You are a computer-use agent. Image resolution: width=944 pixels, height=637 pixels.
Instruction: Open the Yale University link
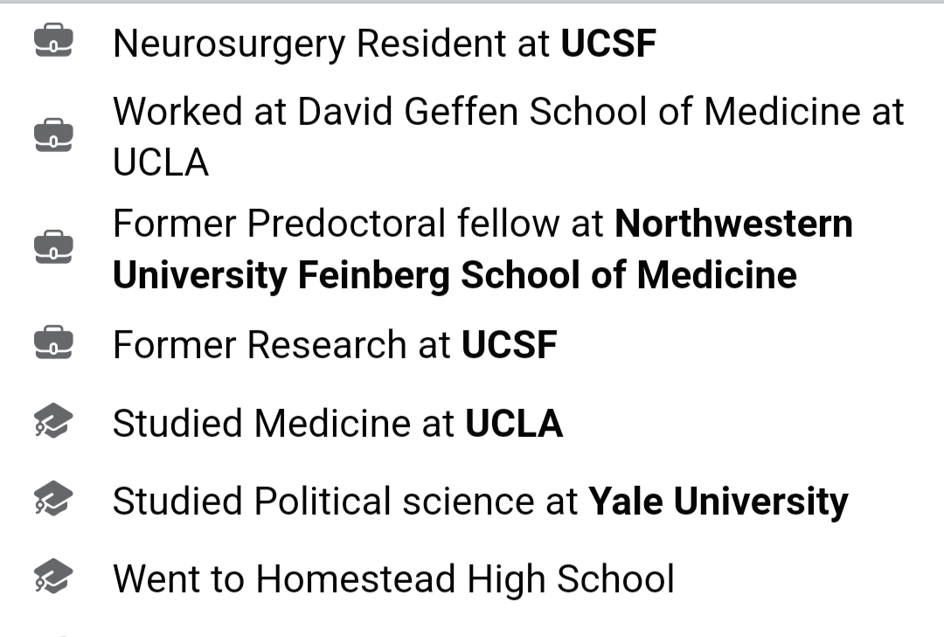[x=718, y=502]
